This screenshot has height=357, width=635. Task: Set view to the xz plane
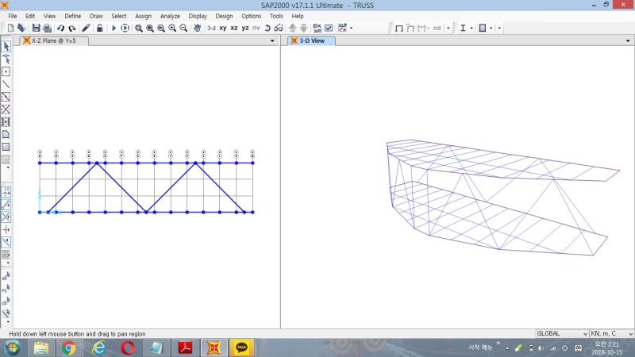coord(234,28)
